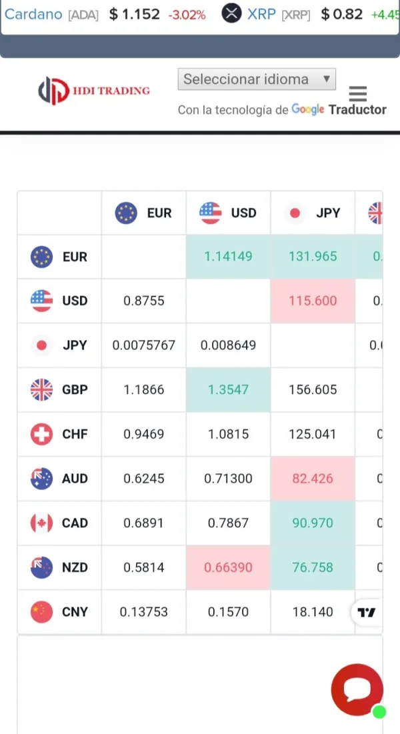The width and height of the screenshot is (400, 734).
Task: Click the Google Traductor link
Action: (339, 110)
